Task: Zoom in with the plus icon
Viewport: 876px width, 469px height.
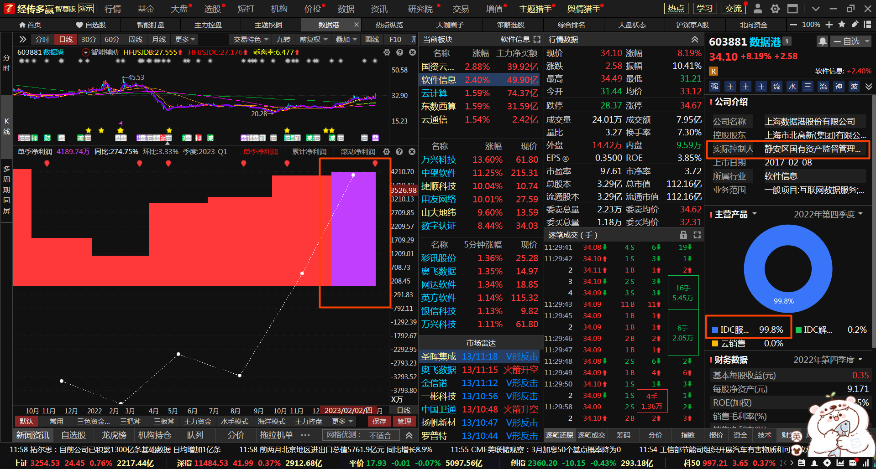Action: [829, 25]
